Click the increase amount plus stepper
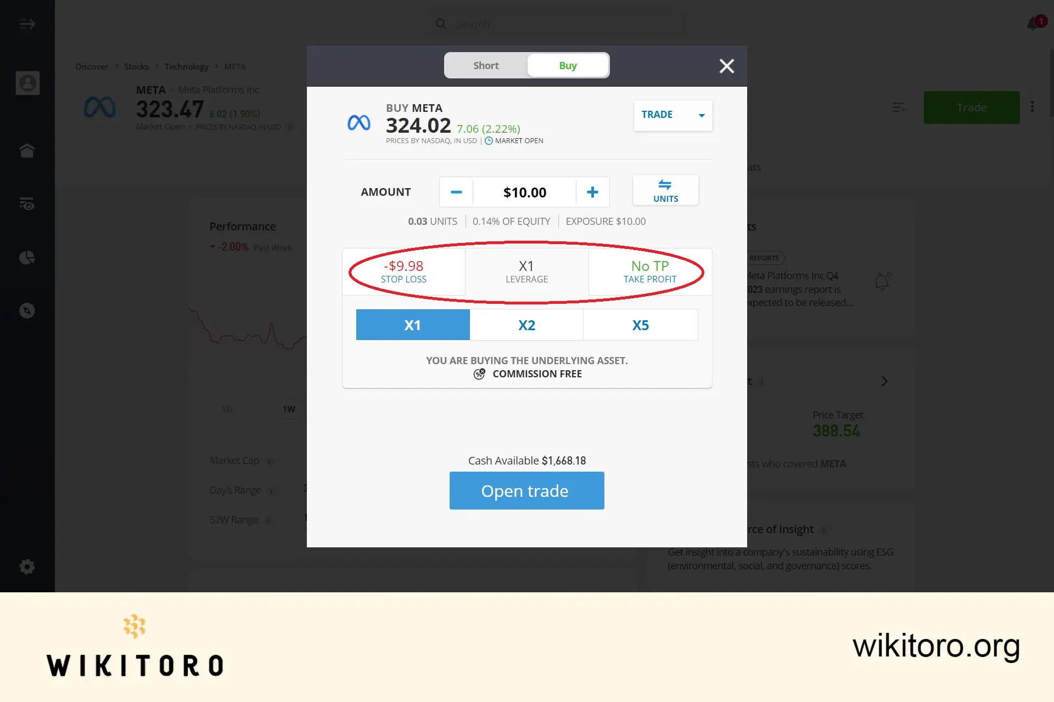Viewport: 1054px width, 702px height. pyautogui.click(x=593, y=191)
